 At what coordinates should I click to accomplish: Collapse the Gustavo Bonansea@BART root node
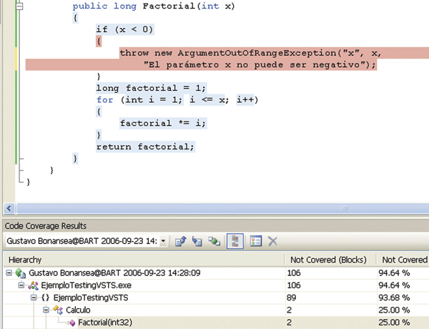click(x=8, y=272)
